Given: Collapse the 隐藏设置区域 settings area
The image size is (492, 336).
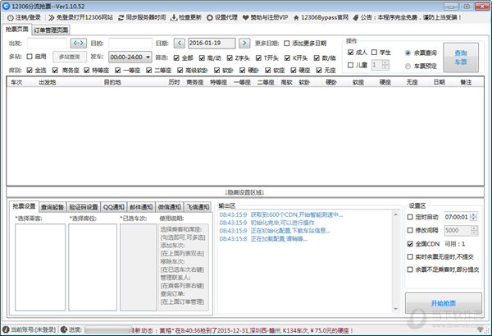Looking at the screenshot, I should (245, 191).
